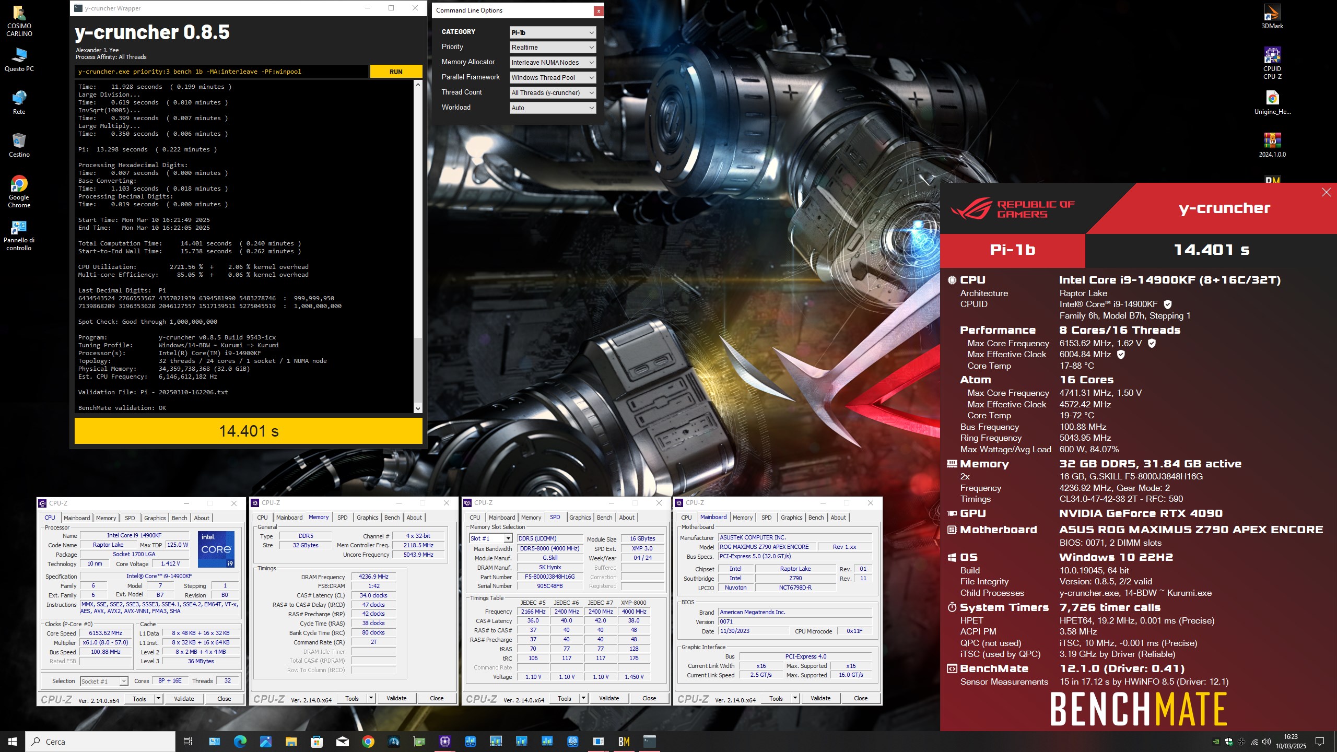This screenshot has height=752, width=1337.
Task: Open the volume control tray icon
Action: click(1266, 742)
